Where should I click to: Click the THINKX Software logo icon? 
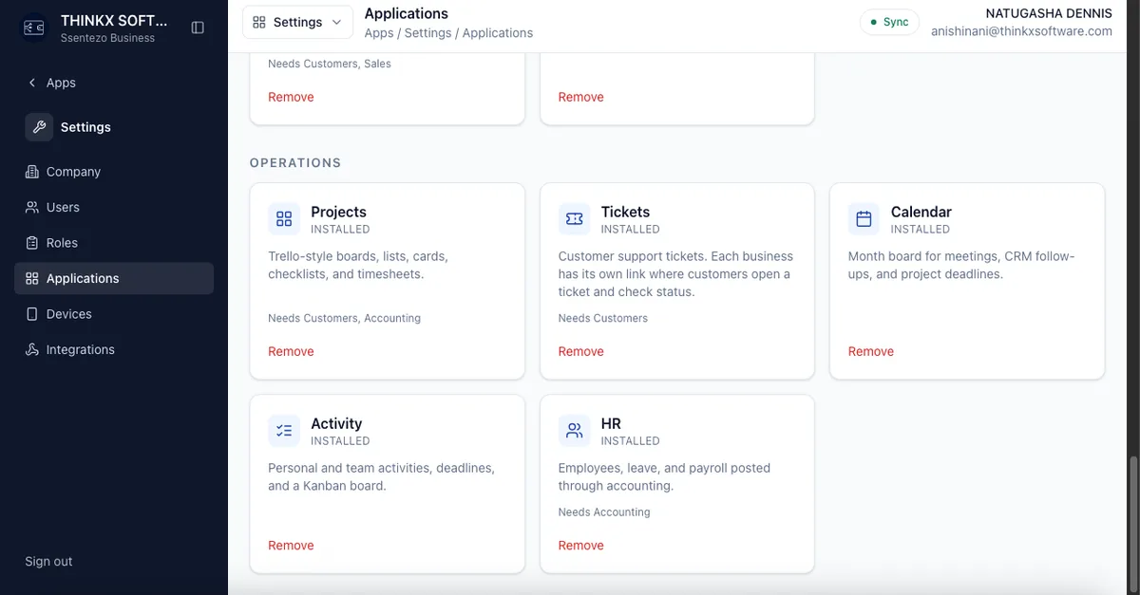(x=34, y=28)
